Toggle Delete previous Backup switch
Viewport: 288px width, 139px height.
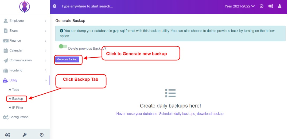(63, 46)
